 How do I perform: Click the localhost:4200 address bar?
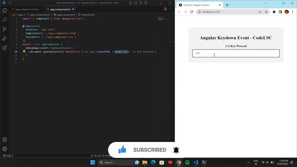point(232,12)
